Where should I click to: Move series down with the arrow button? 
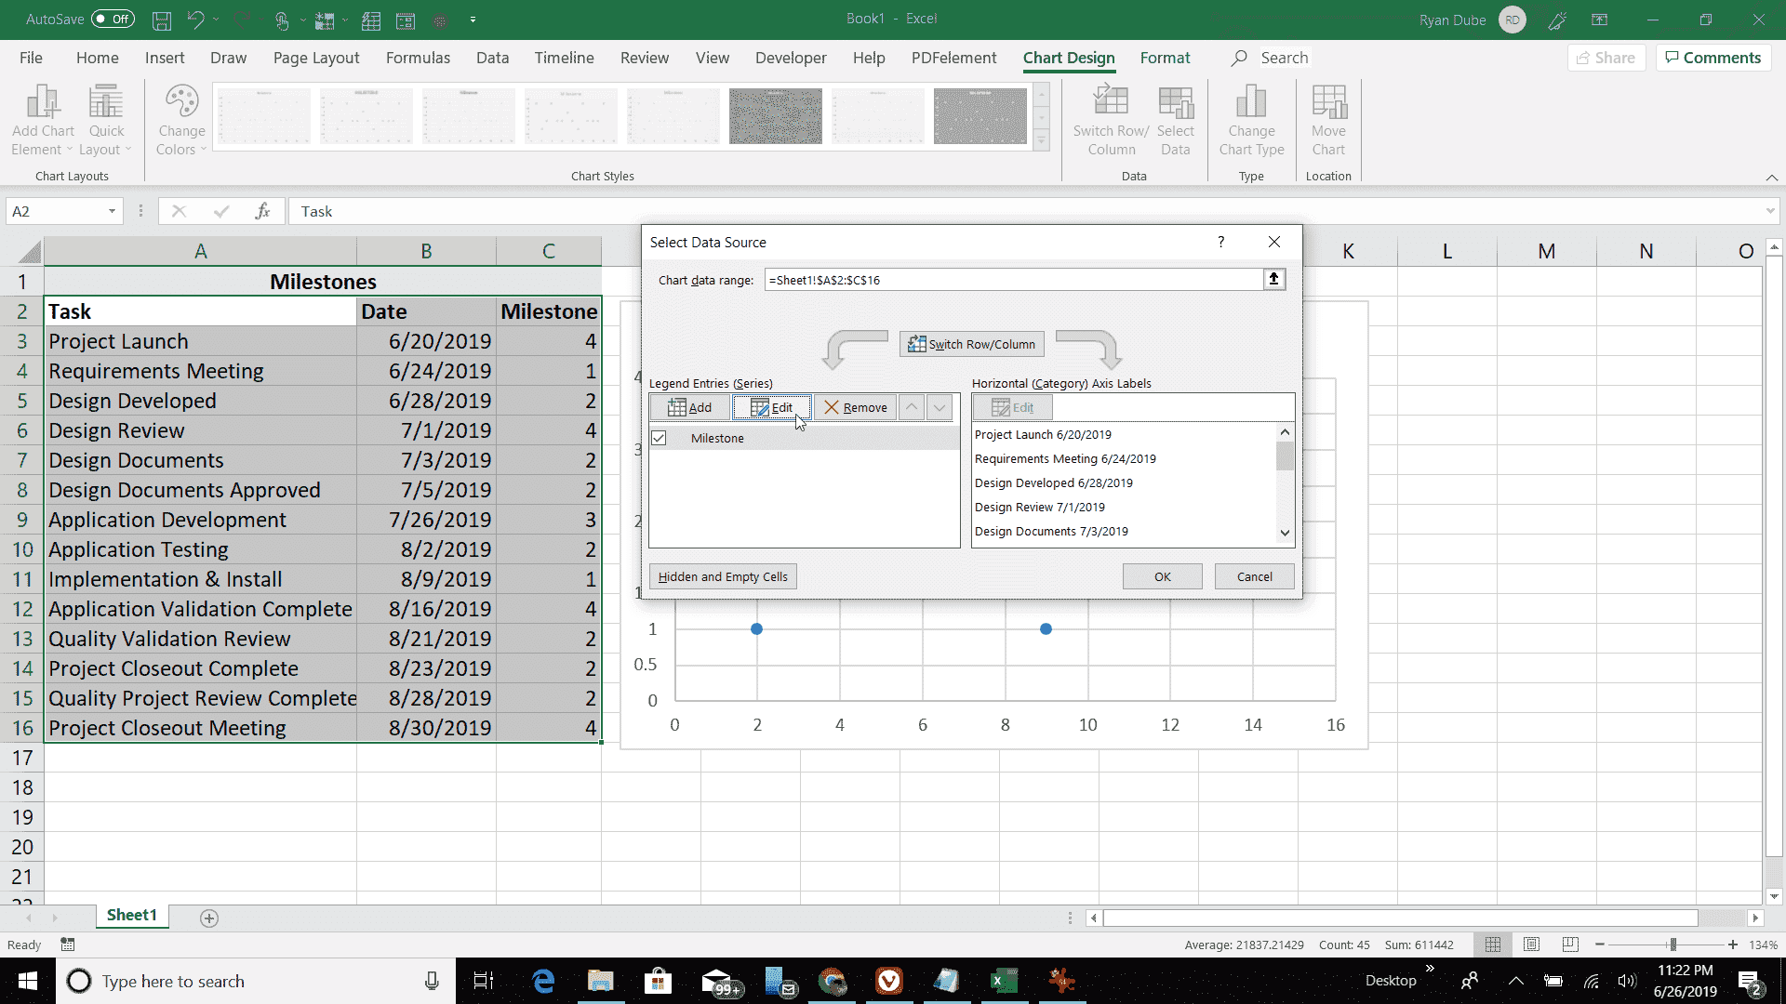coord(940,407)
